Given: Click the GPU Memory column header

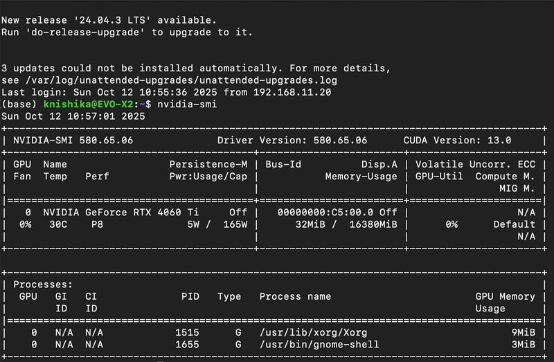Looking at the screenshot, I should tap(506, 296).
